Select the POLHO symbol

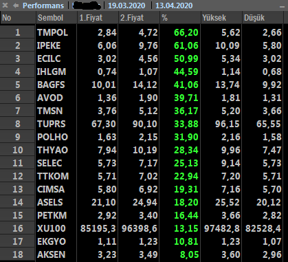pos(52,137)
